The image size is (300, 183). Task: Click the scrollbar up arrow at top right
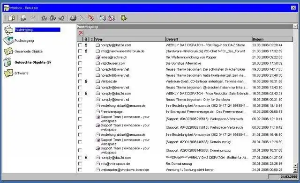point(295,27)
